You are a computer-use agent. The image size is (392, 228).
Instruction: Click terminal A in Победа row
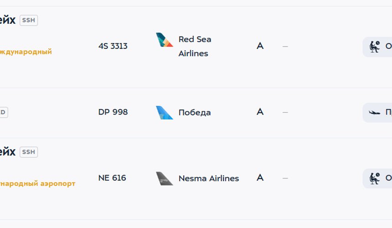pyautogui.click(x=260, y=112)
